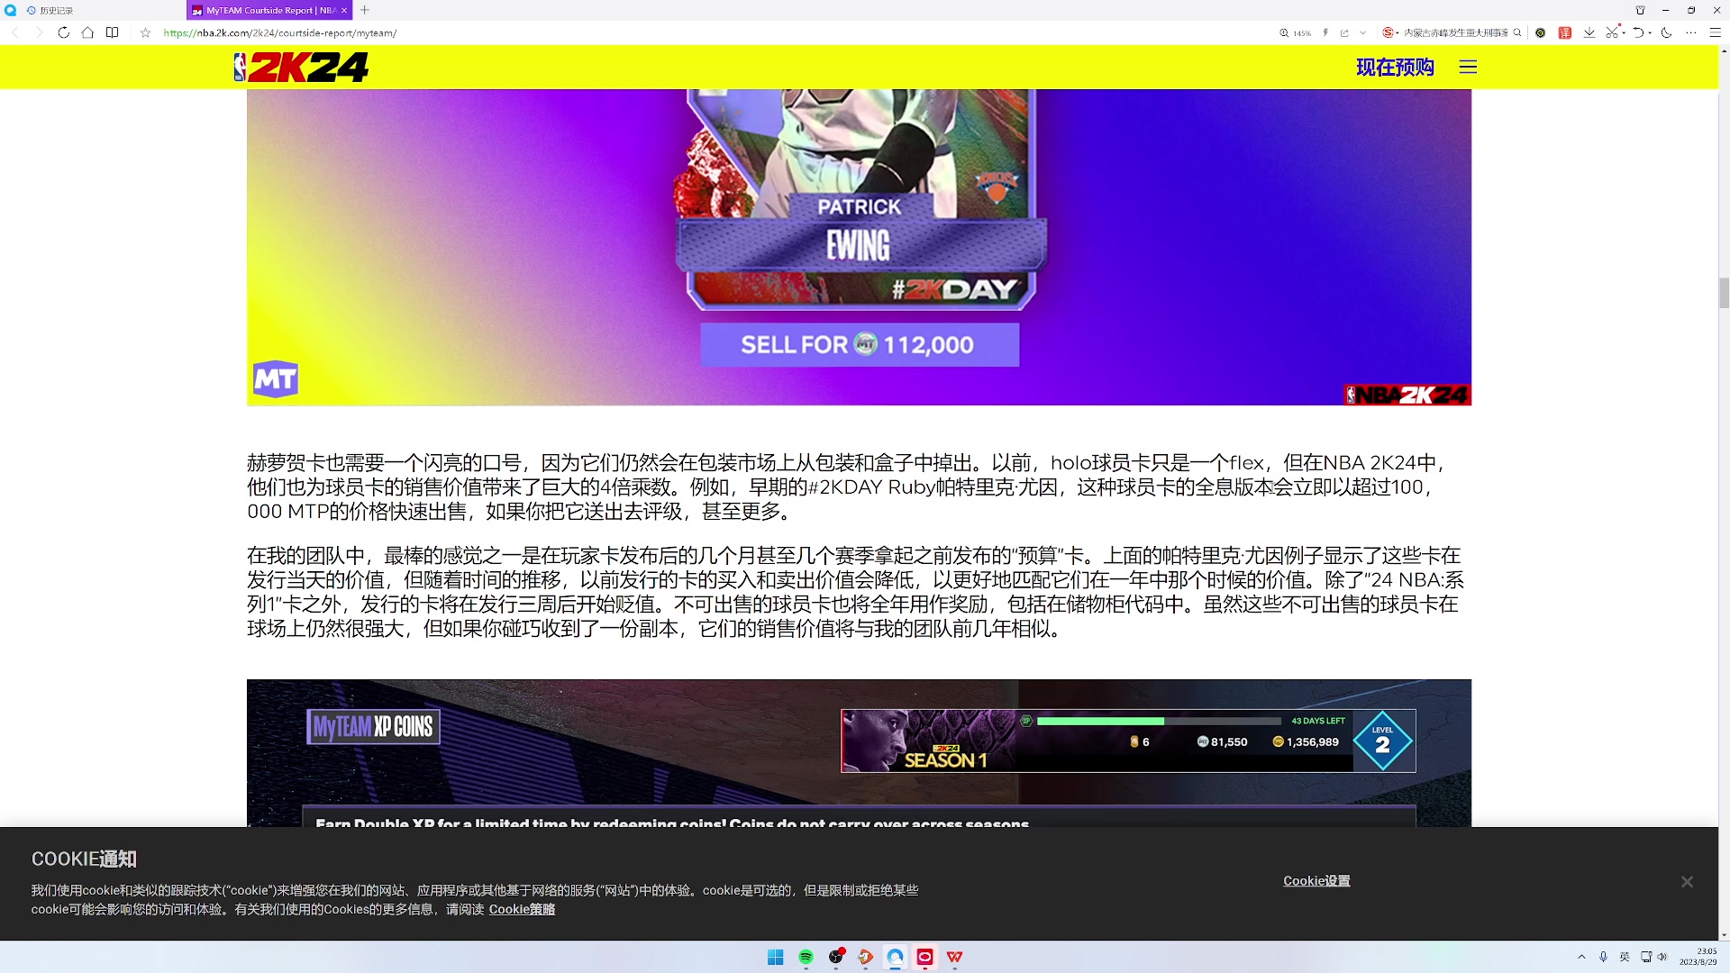Open the browser skin shirt icon
This screenshot has height=973, width=1730.
click(1641, 10)
